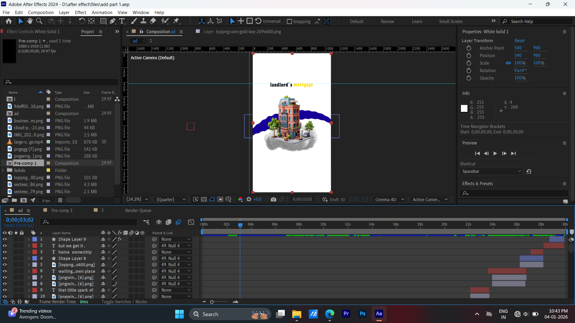
Task: Hide the Shape Layer 9 layer
Action: click(5, 239)
